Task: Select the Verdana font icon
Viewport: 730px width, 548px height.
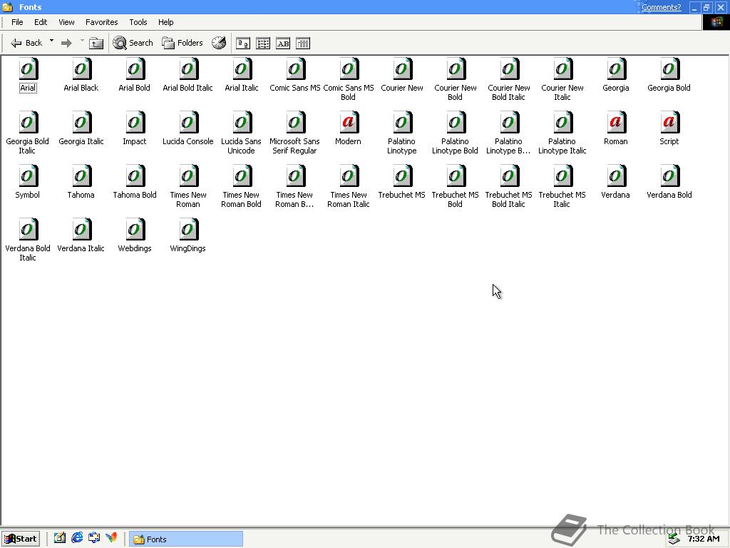Action: pos(616,176)
